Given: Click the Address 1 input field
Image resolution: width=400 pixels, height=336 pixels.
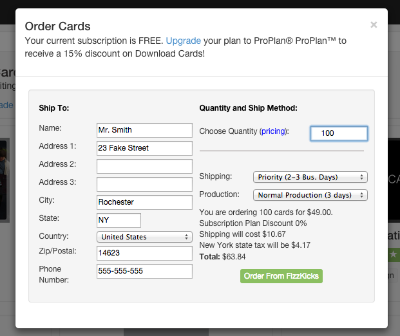Looking at the screenshot, I should pos(144,149).
